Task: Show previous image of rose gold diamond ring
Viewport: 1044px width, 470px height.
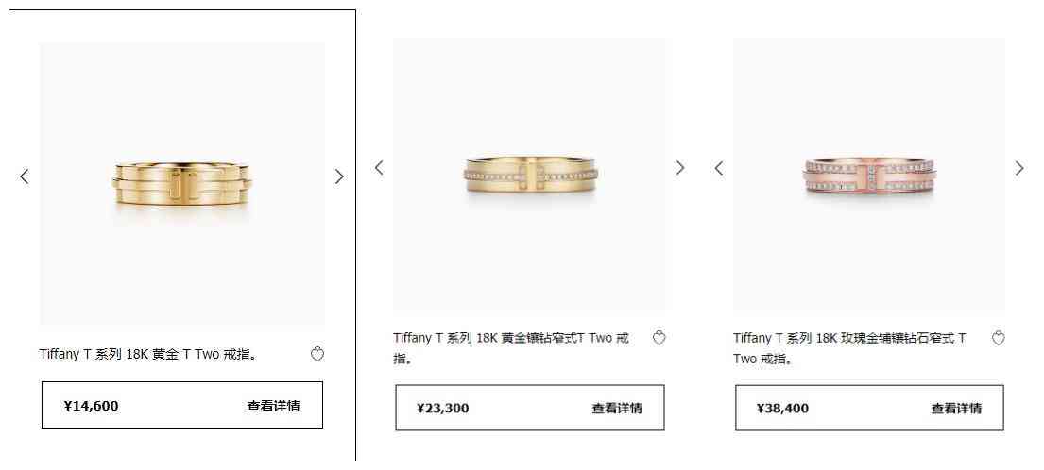Action: click(718, 168)
